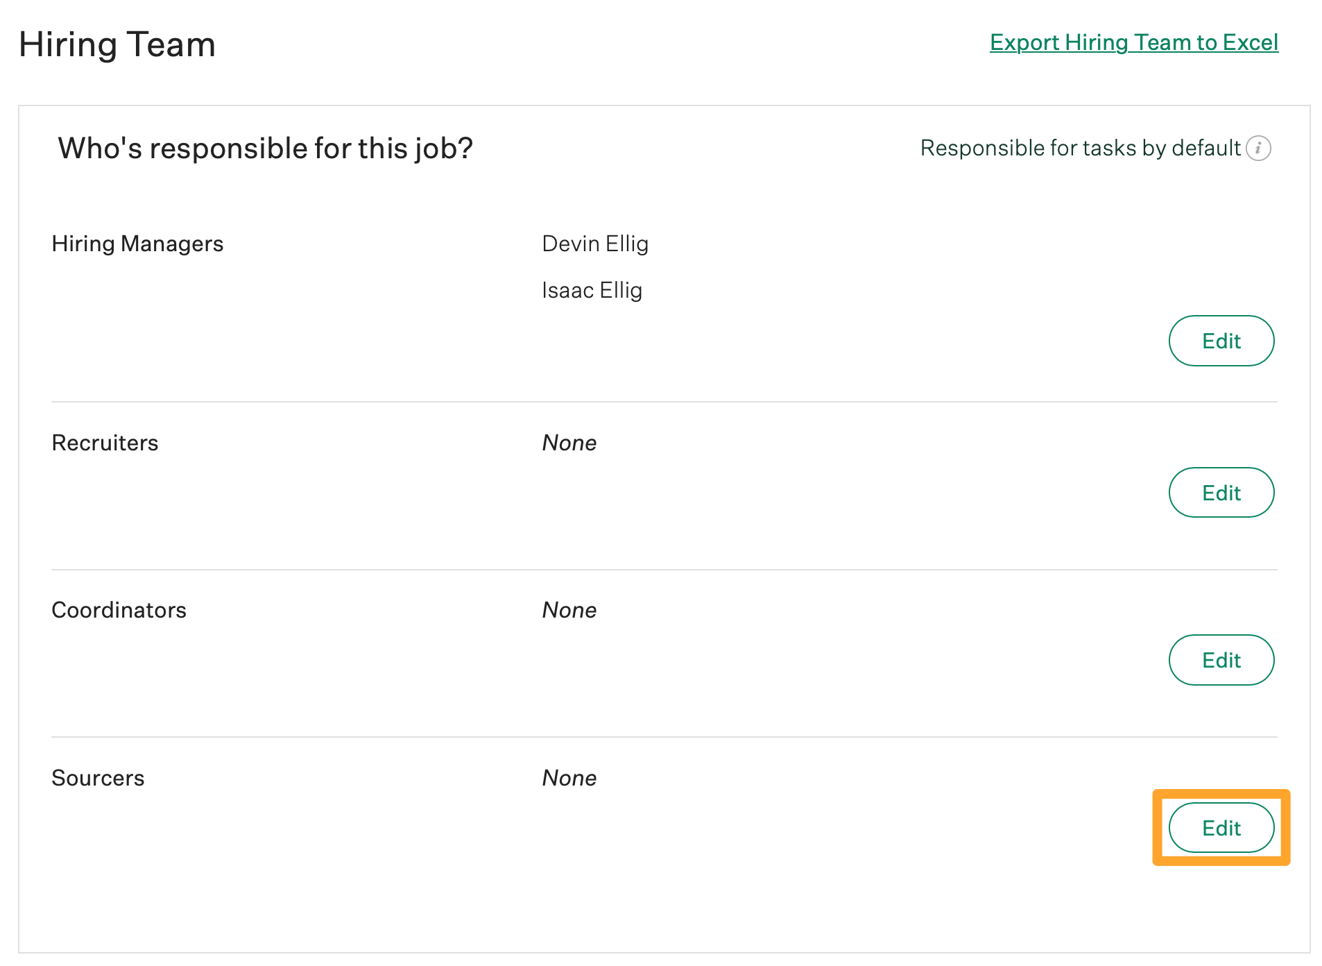Viewport: 1322px width, 966px height.
Task: Click the Who's responsible for this job heading
Action: [265, 149]
